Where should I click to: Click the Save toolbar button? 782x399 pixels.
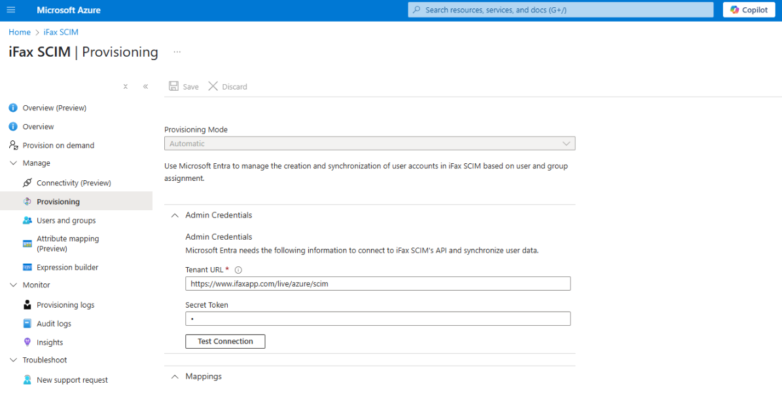click(x=183, y=87)
